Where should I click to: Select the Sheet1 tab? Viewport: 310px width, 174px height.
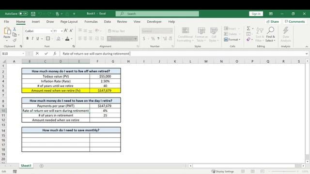click(x=26, y=166)
